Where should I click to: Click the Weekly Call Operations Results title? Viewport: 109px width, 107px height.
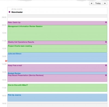(21, 42)
